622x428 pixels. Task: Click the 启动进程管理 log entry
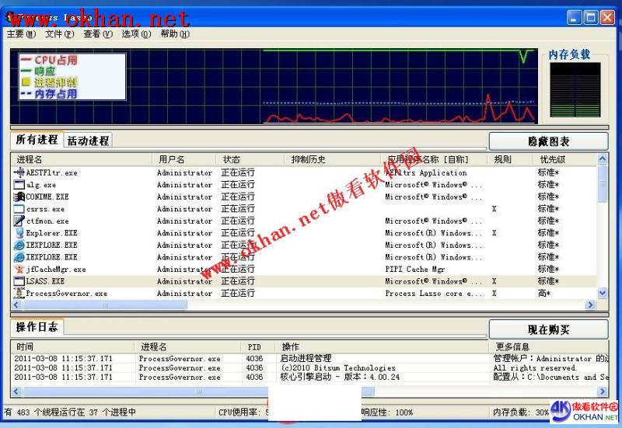point(306,358)
